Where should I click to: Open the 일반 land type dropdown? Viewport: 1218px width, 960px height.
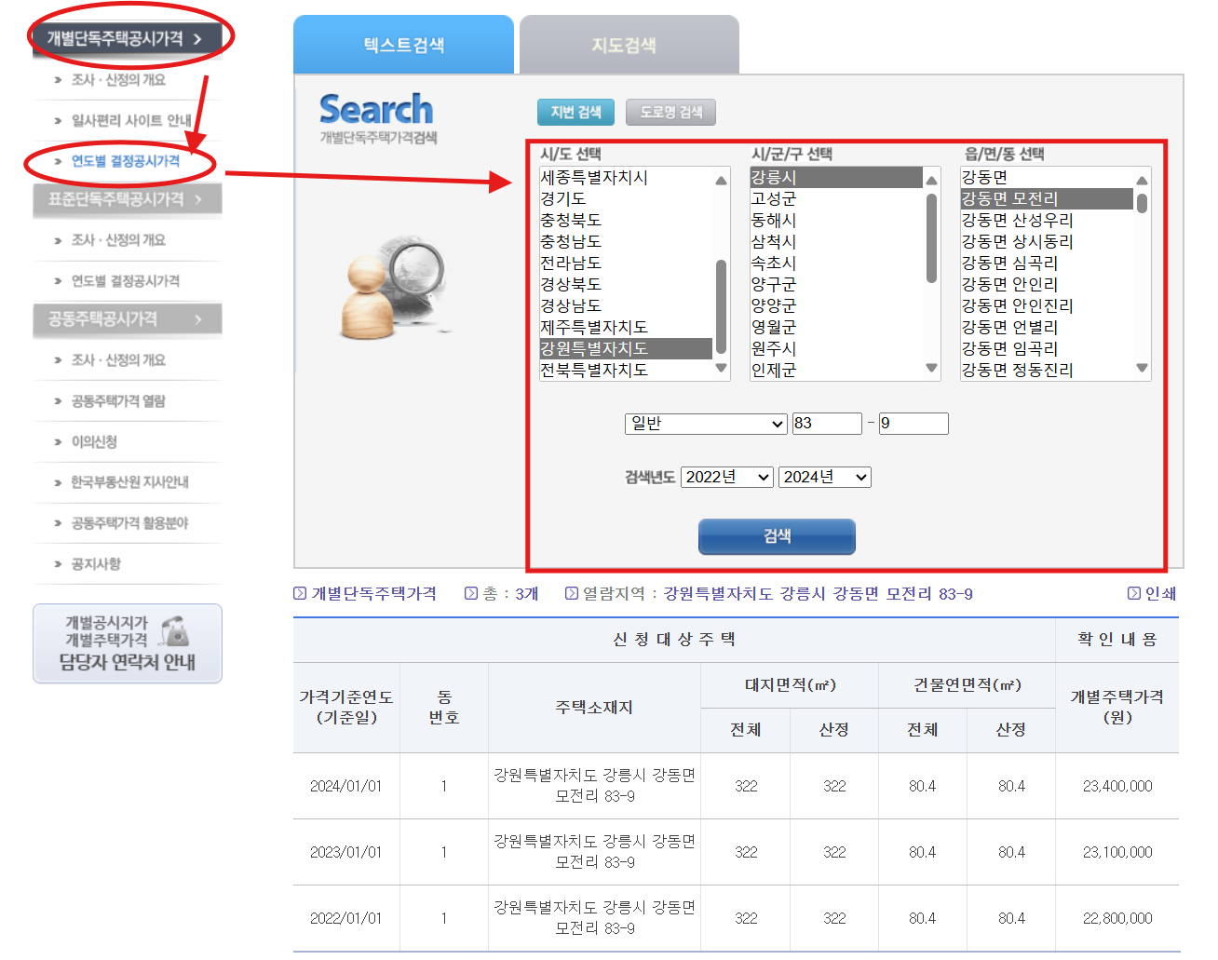pos(706,424)
